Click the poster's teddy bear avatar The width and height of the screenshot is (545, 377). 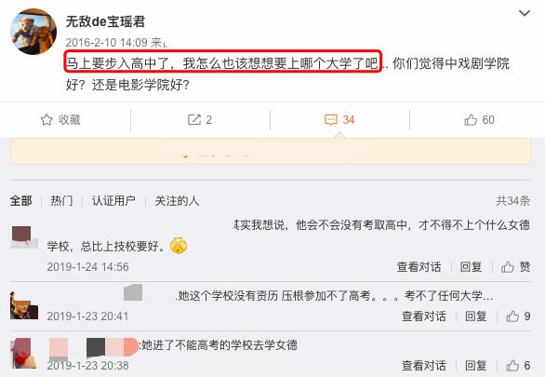(33, 32)
